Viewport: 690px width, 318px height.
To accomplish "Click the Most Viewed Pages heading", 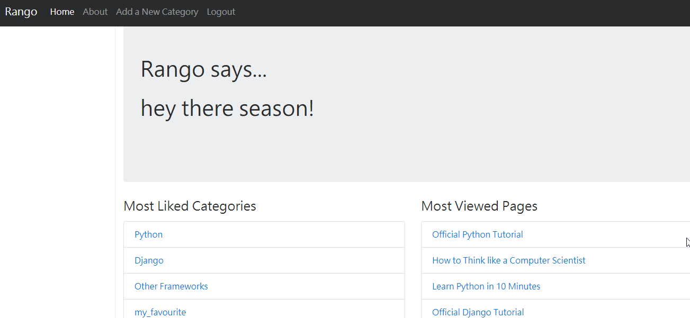I will (x=479, y=206).
